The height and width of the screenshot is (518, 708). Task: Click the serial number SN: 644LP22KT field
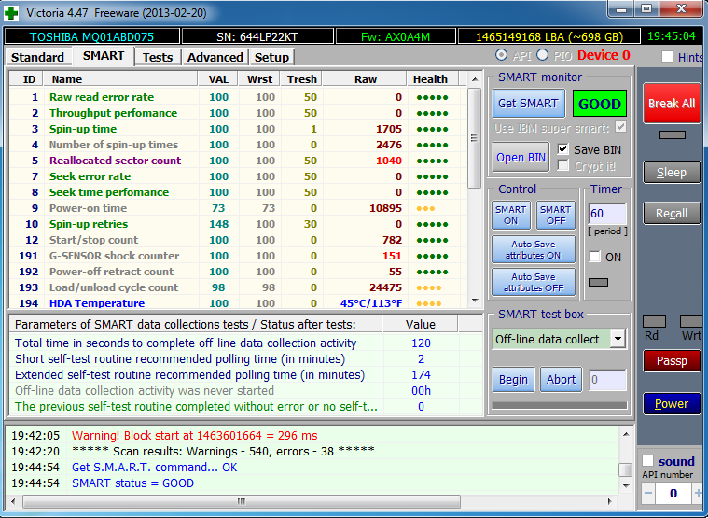[257, 36]
